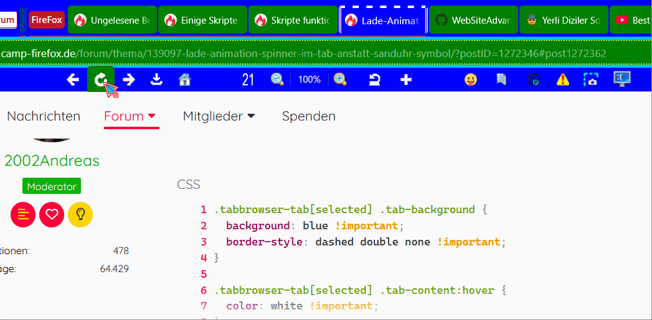Open the Downloads toolbar icon
The height and width of the screenshot is (320, 652).
click(156, 80)
